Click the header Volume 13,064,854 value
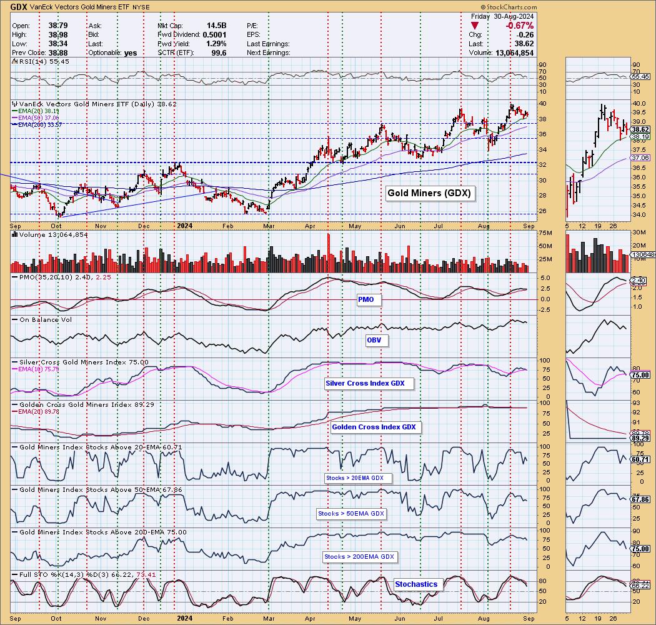 [x=514, y=52]
